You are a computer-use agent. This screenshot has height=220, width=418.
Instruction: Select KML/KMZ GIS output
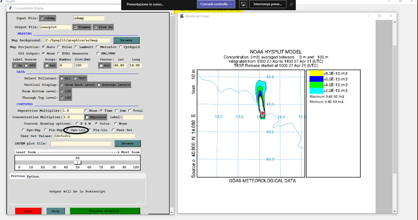(x=98, y=53)
